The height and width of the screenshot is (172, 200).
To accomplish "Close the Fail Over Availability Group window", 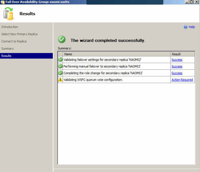I will pyautogui.click(x=197, y=2).
